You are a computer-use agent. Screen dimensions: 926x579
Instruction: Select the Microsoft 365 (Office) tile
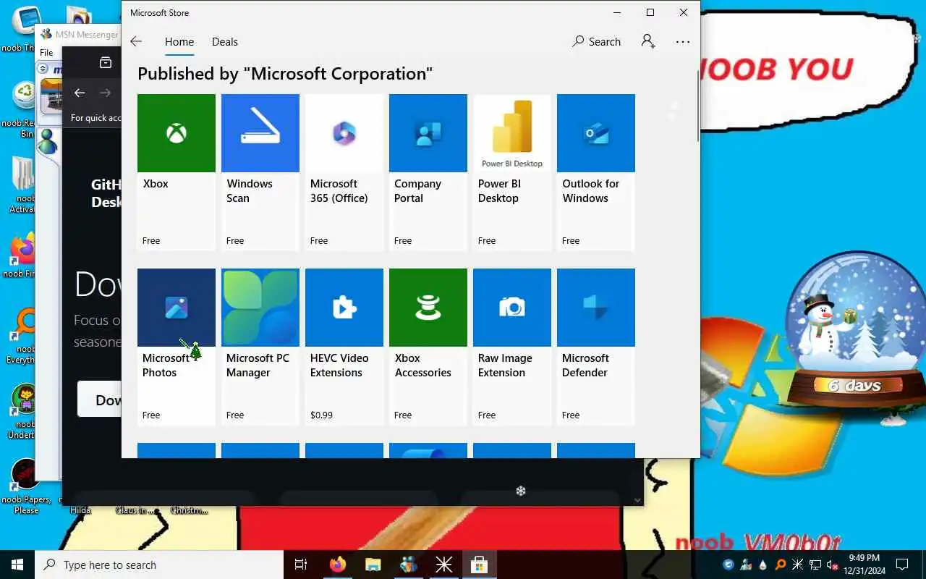click(x=344, y=172)
